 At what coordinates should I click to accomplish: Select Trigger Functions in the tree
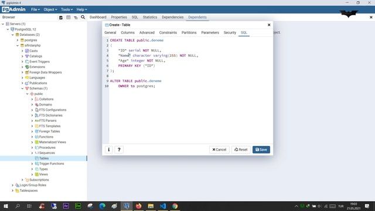coord(52,164)
